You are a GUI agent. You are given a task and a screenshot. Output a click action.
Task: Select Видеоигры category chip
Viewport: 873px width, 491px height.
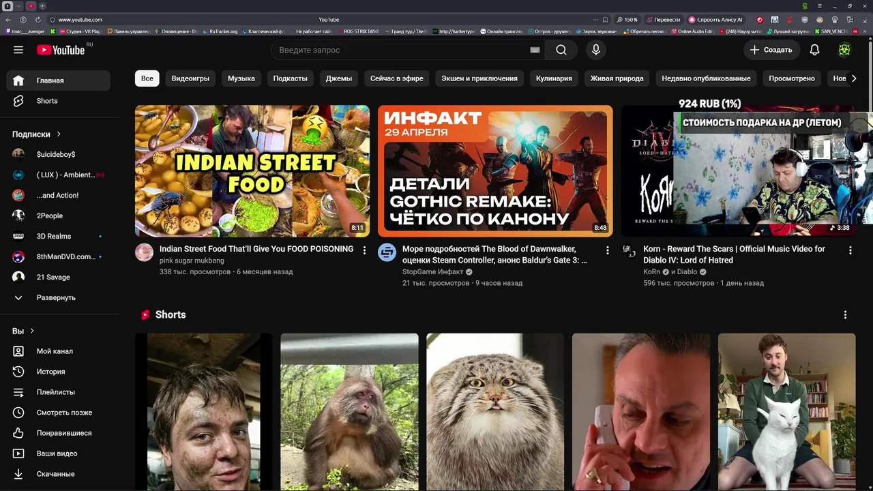pos(190,78)
